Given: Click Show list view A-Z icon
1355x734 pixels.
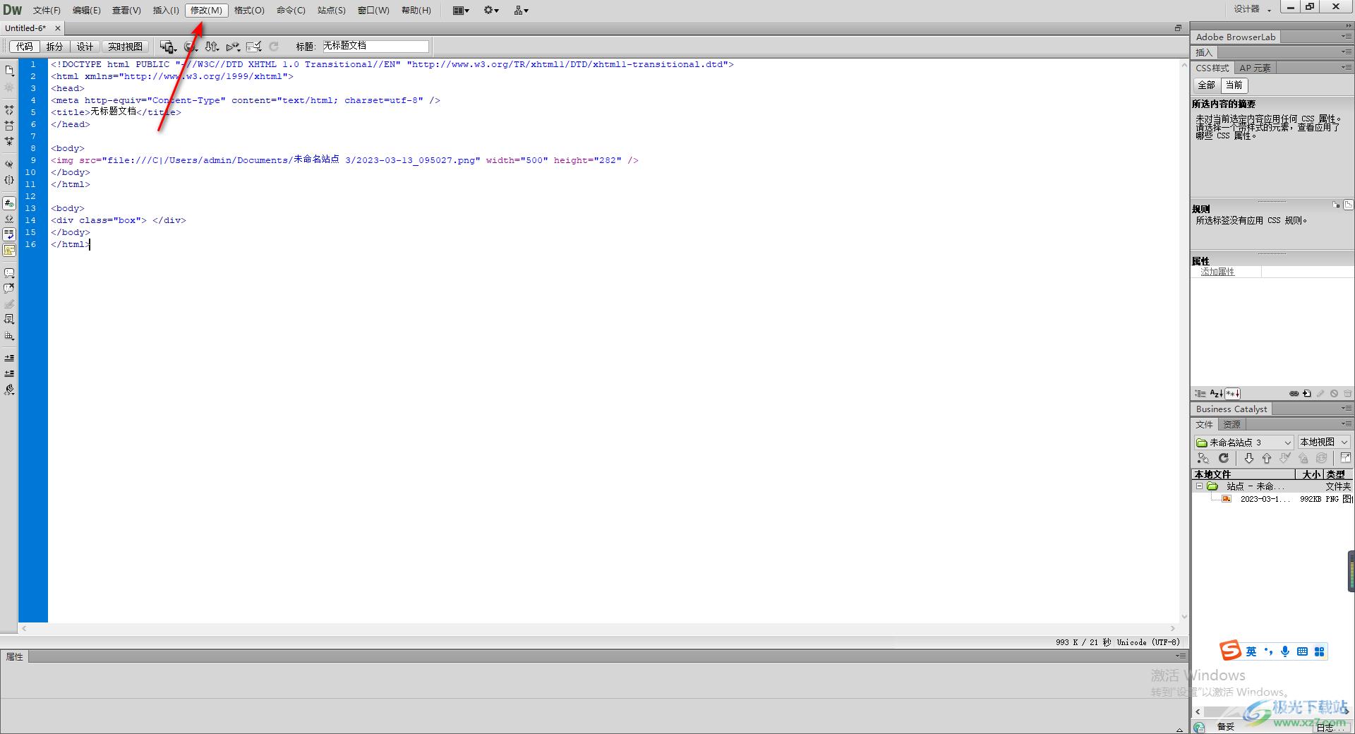Looking at the screenshot, I should pos(1216,394).
